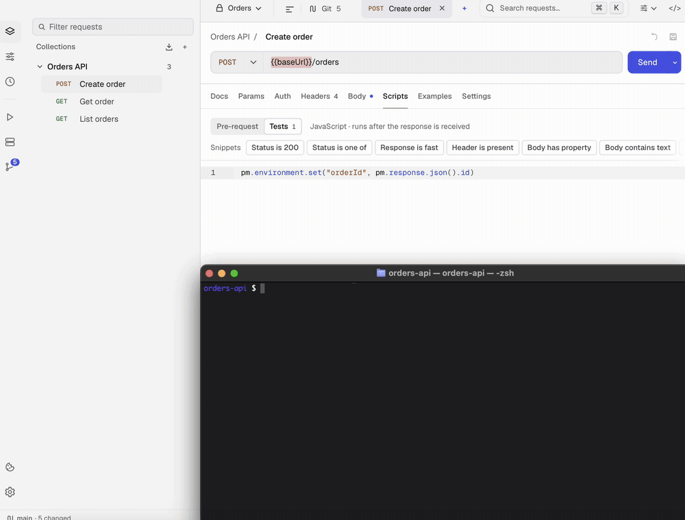
Task: Switch to the Docs tab
Action: [219, 96]
